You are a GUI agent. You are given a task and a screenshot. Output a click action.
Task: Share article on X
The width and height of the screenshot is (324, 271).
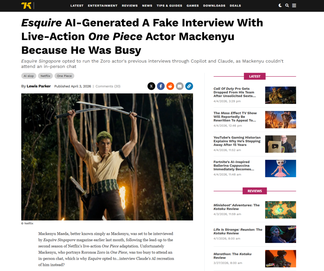pyautogui.click(x=151, y=86)
